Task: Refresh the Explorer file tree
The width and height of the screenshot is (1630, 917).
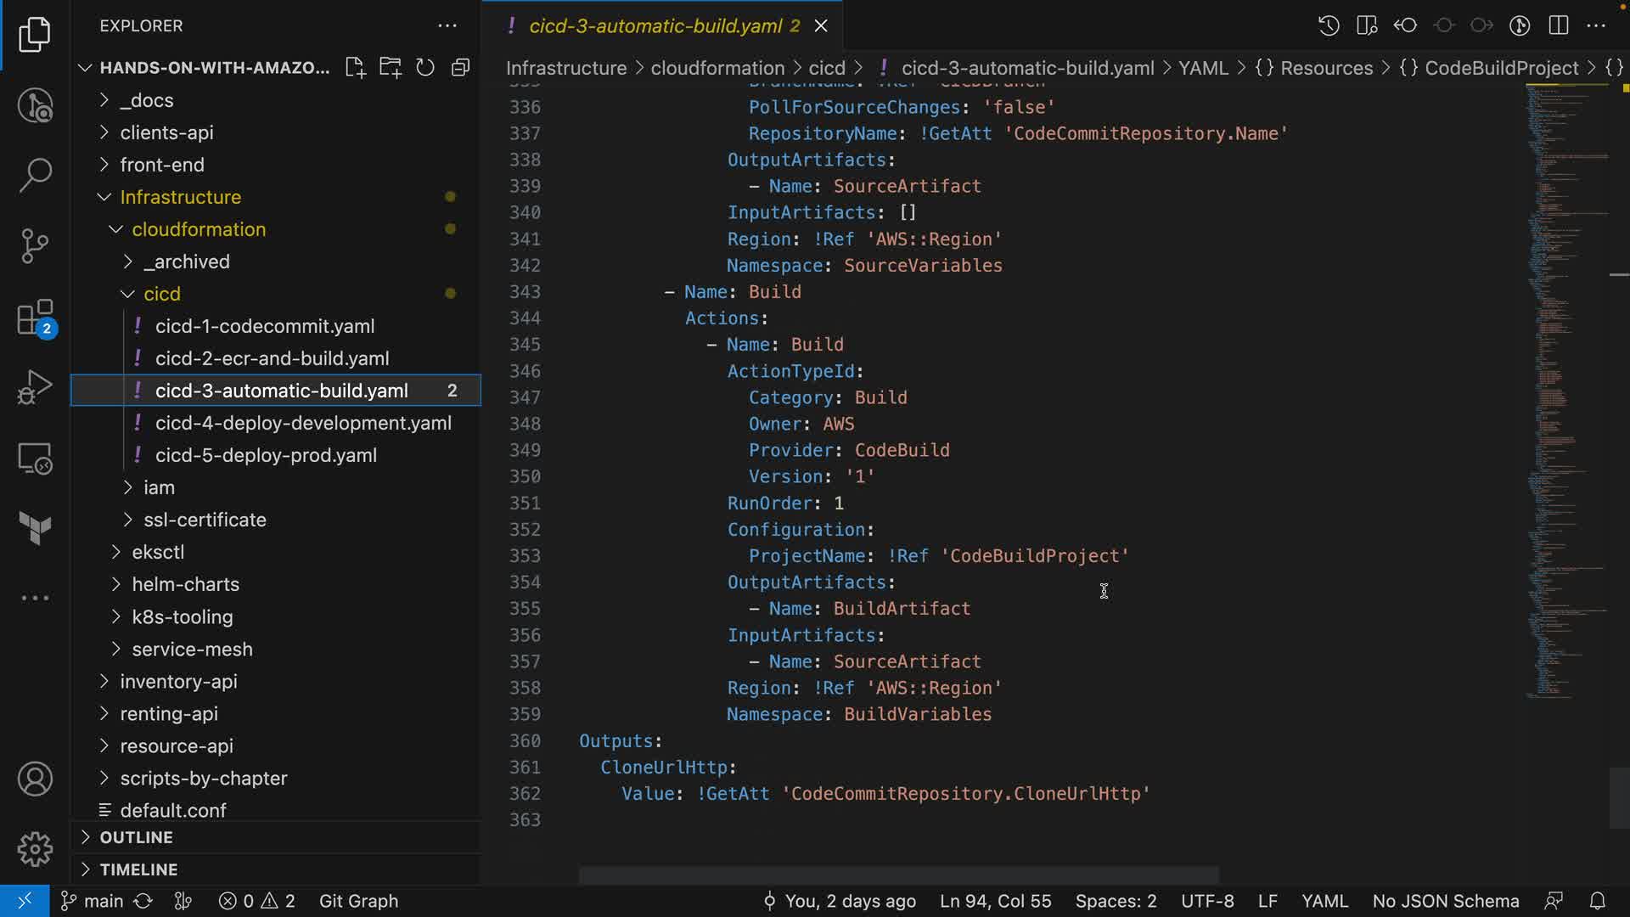Action: [x=425, y=68]
